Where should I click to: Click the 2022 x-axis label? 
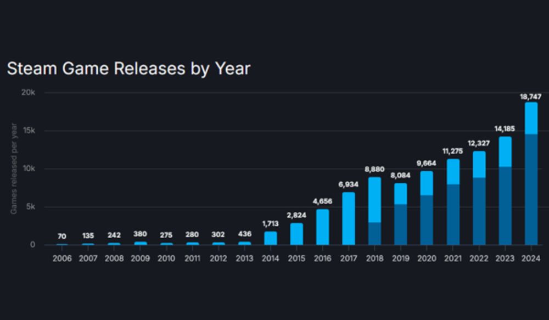tap(479, 259)
